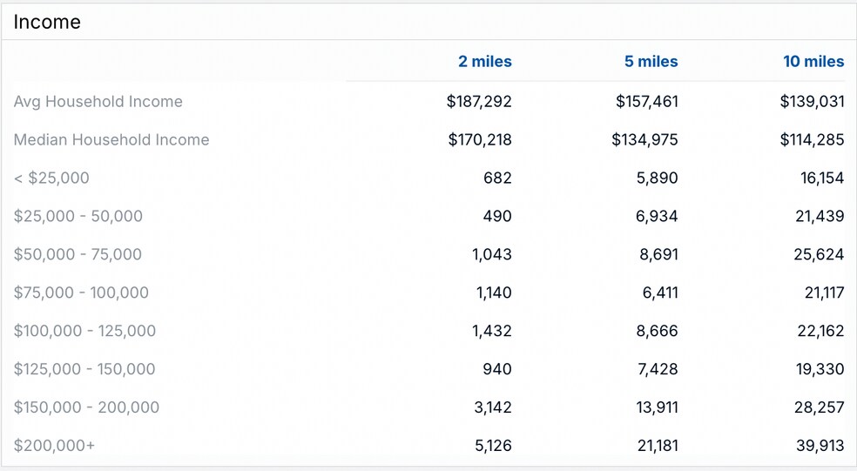Click the Avg Household Income row label
Image resolution: width=857 pixels, height=471 pixels.
[x=98, y=102]
